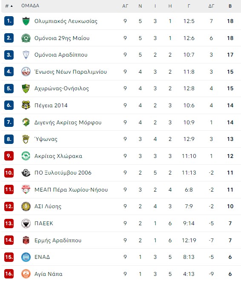241x281 pixels.
Task: Sort by the ΔΓ goal difference header
Action: 211,6
